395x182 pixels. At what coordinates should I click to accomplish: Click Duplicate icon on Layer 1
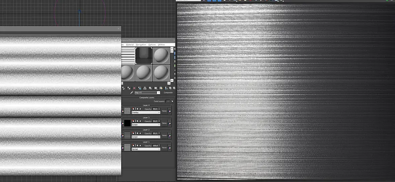click(140, 146)
